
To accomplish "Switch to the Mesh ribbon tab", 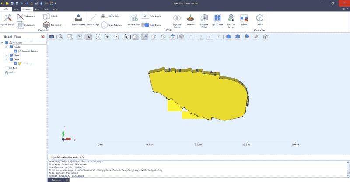I will [x=37, y=9].
